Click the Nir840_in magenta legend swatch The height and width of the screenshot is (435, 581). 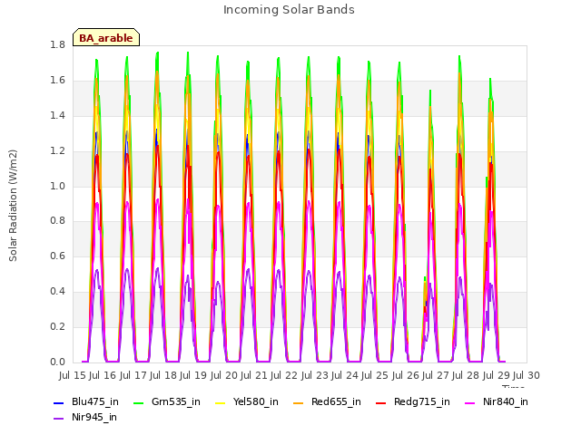pyautogui.click(x=470, y=402)
